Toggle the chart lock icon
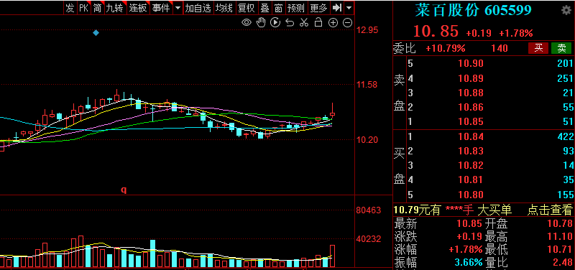Viewport: 575px width, 270px height. coord(318,23)
